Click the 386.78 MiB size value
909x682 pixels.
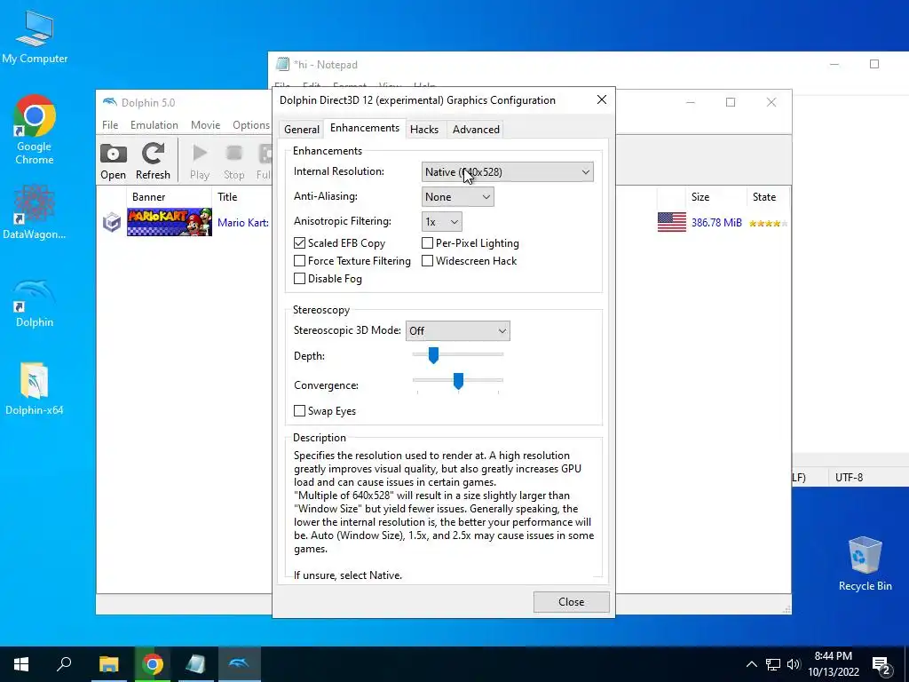[716, 222]
